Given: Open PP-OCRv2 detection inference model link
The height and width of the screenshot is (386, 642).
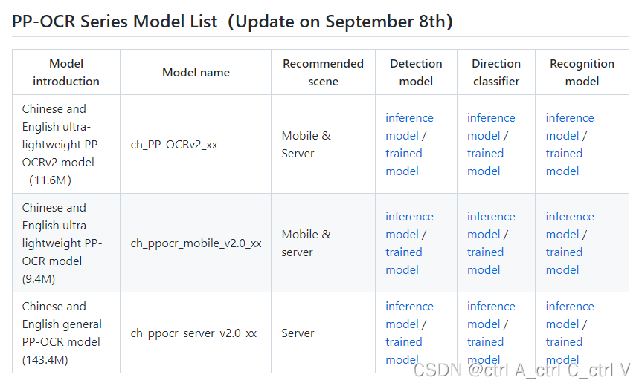Looking at the screenshot, I should pyautogui.click(x=409, y=127).
